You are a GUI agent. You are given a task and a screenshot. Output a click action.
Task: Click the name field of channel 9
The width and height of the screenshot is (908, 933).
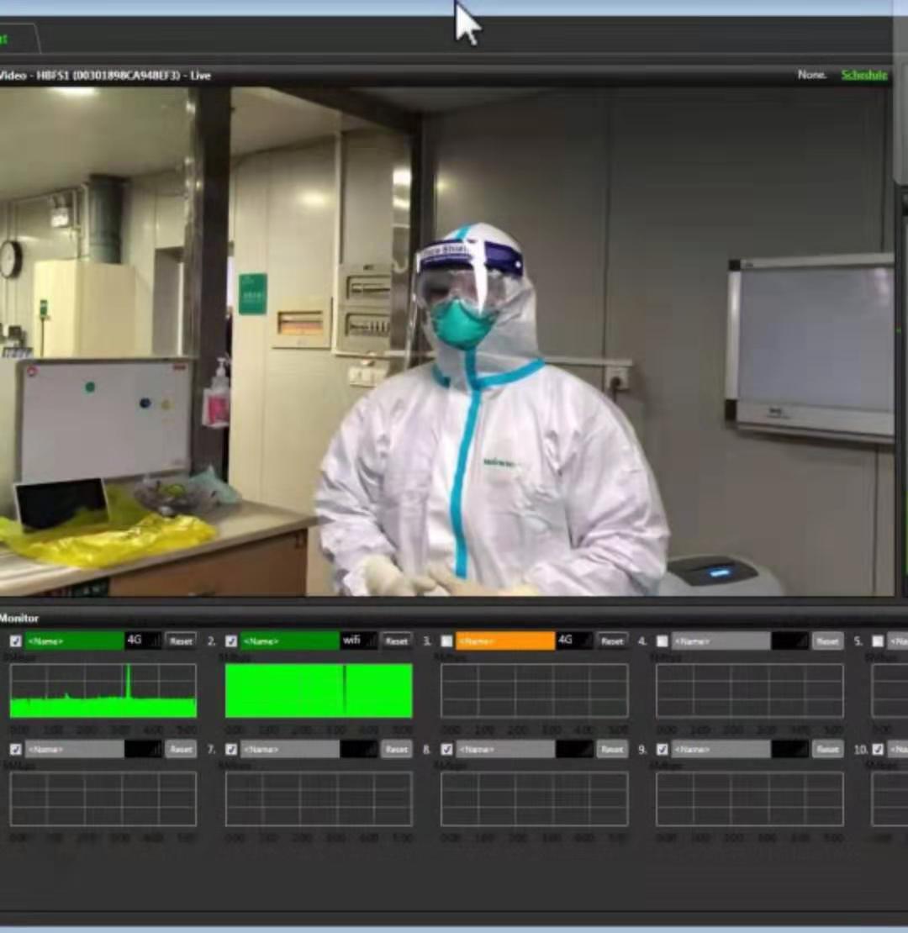[x=721, y=749]
